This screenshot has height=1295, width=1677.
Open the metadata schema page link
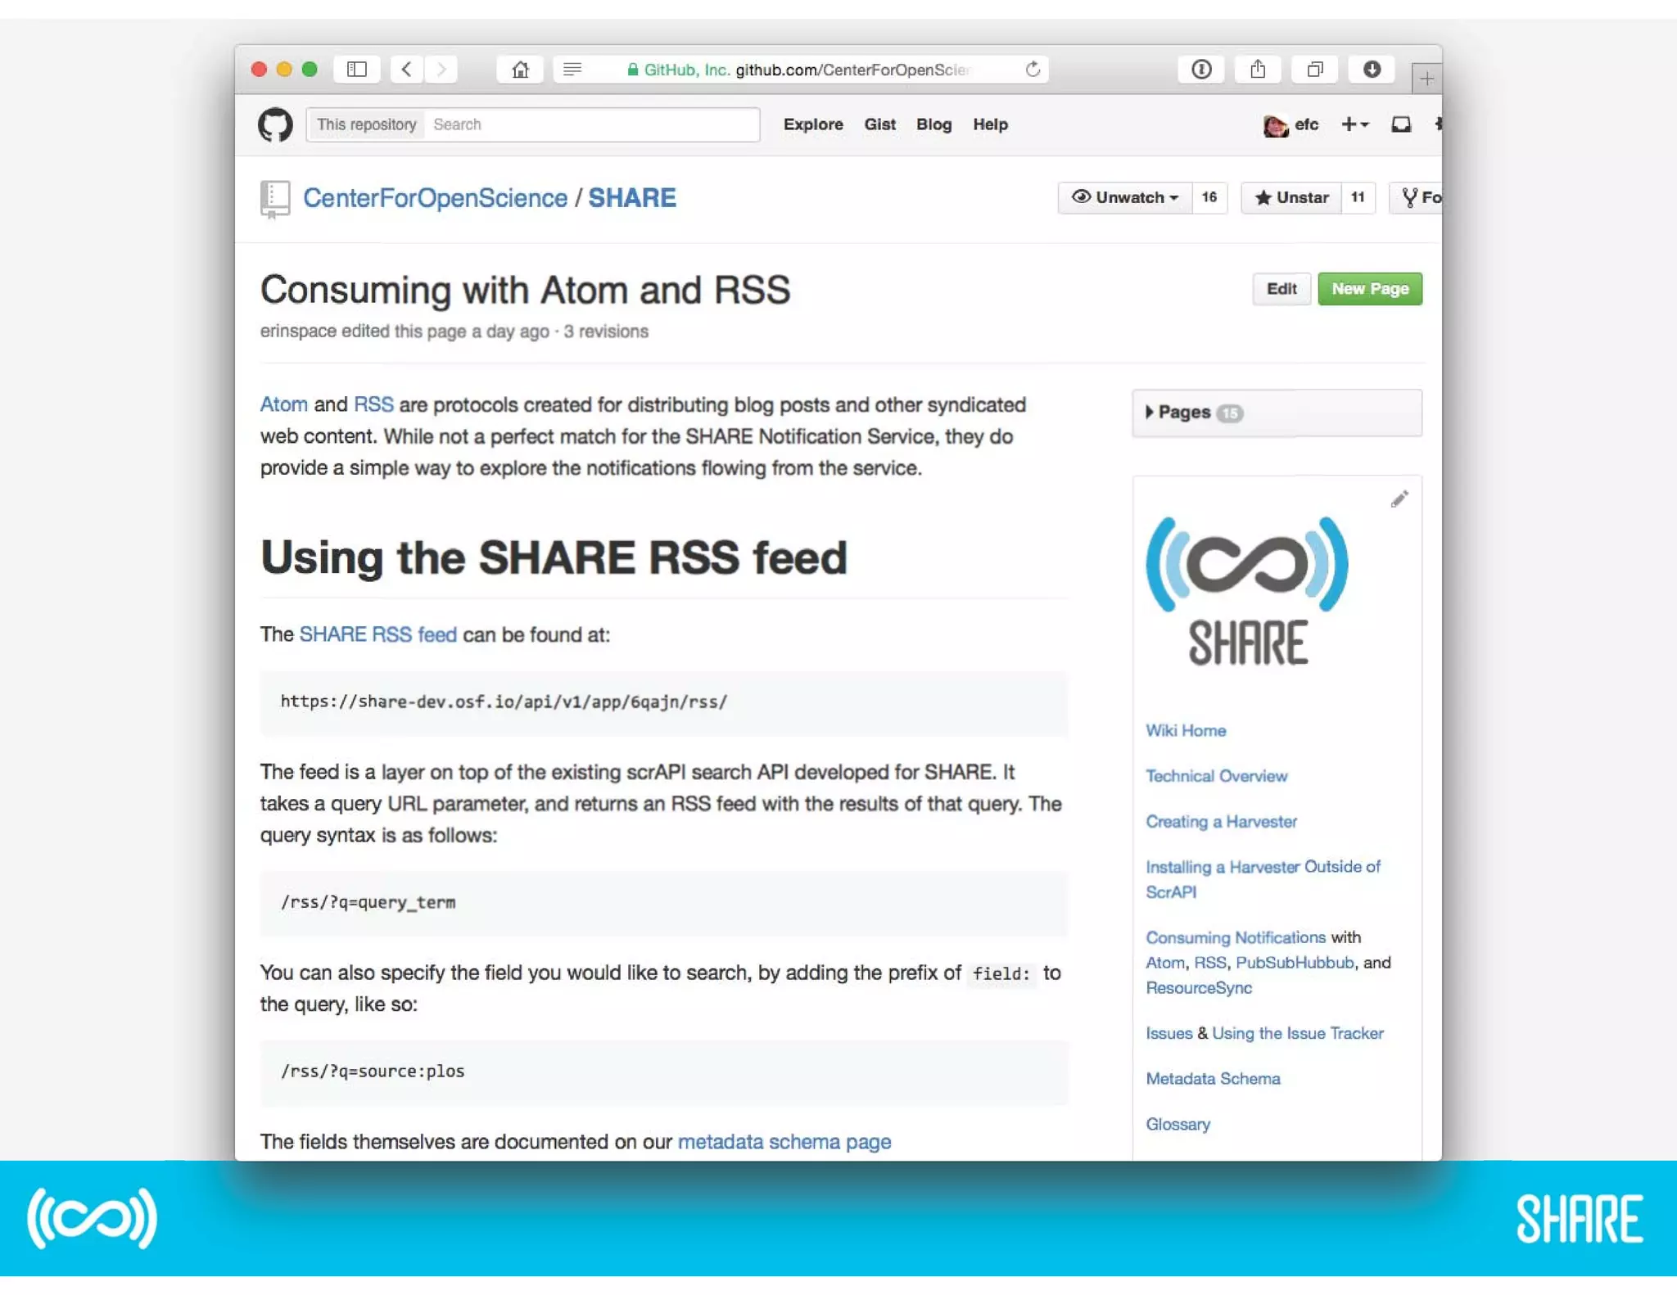click(x=784, y=1142)
